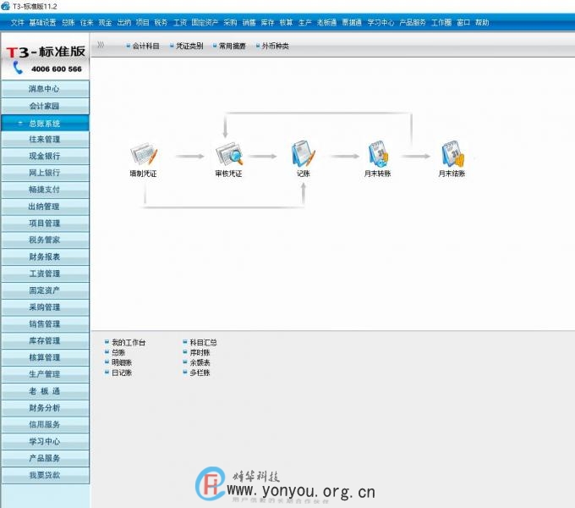Click the blue phone hotline icon
Image resolution: width=575 pixels, height=508 pixels.
(18, 68)
